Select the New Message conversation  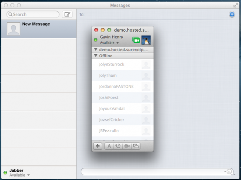[x=39, y=29]
